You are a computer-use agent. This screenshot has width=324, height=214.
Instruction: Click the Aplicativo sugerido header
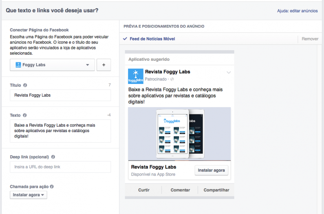pos(149,60)
